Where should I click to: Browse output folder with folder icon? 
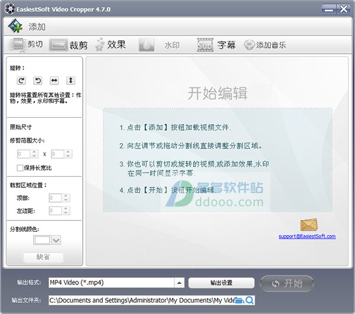(x=238, y=300)
